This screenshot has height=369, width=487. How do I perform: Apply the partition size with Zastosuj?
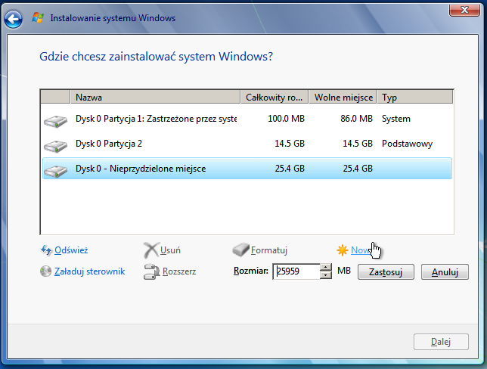coord(386,272)
